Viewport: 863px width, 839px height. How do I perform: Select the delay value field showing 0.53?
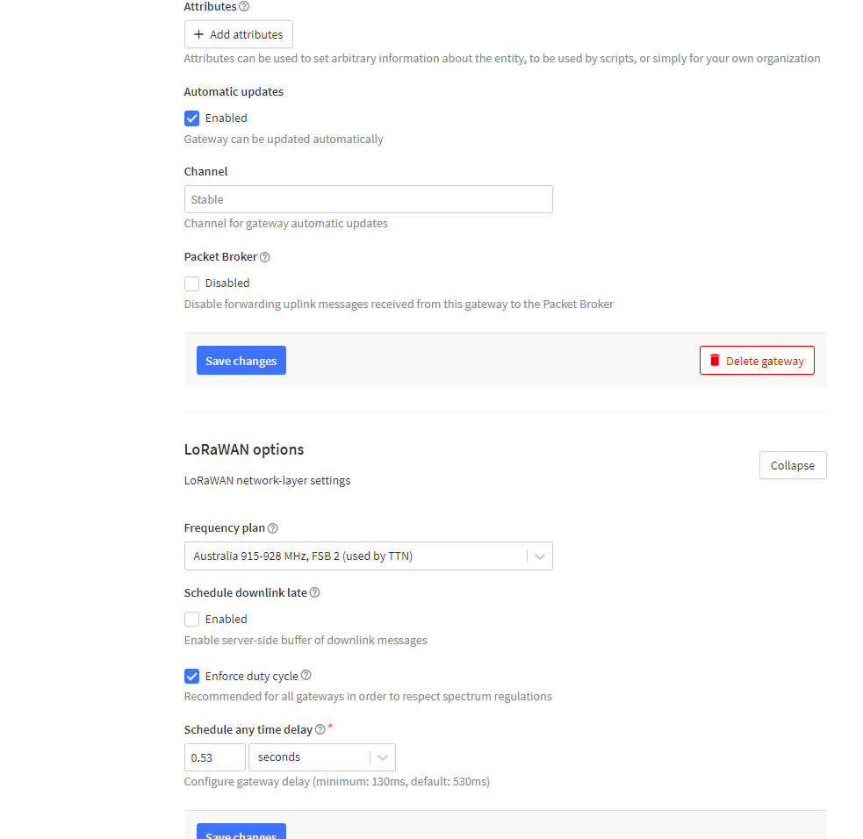(x=214, y=757)
